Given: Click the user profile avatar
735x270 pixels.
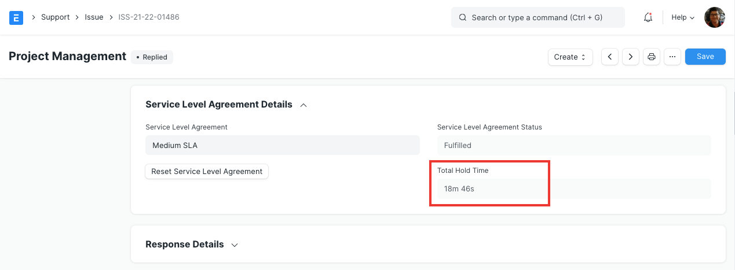Looking at the screenshot, I should coord(714,17).
